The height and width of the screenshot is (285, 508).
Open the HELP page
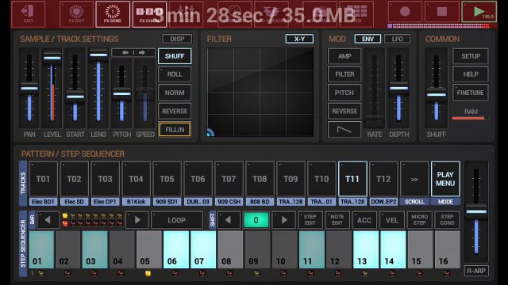point(471,74)
